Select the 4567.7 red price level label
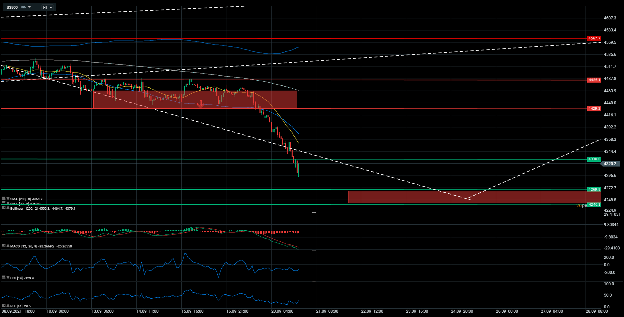 (x=594, y=38)
